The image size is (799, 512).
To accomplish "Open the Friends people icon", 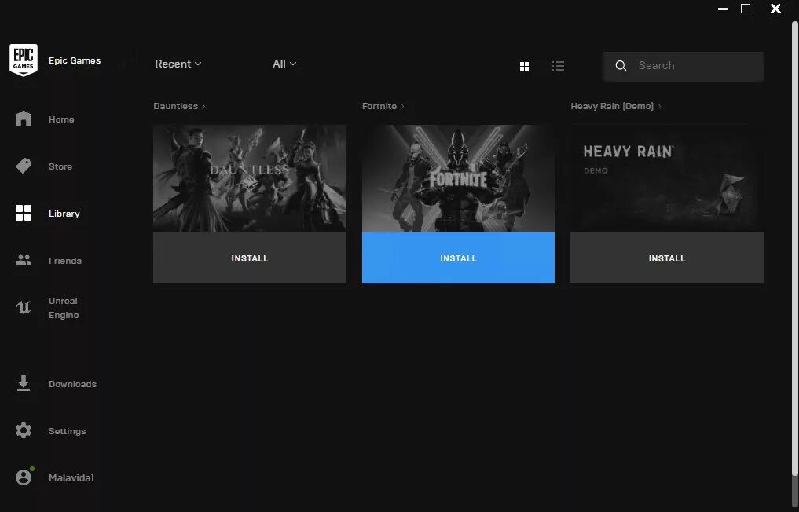I will 24,261.
